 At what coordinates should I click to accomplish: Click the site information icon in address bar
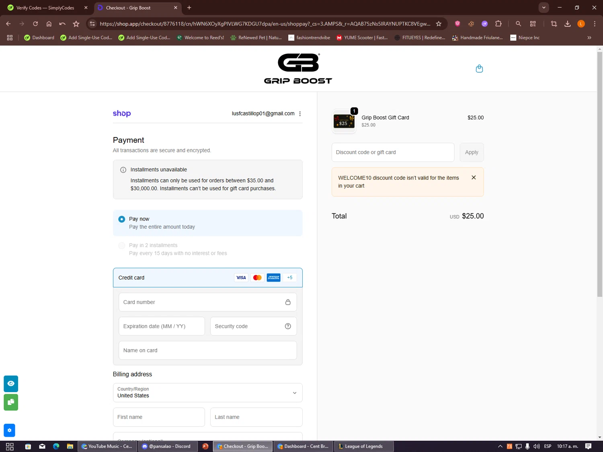[x=92, y=24]
